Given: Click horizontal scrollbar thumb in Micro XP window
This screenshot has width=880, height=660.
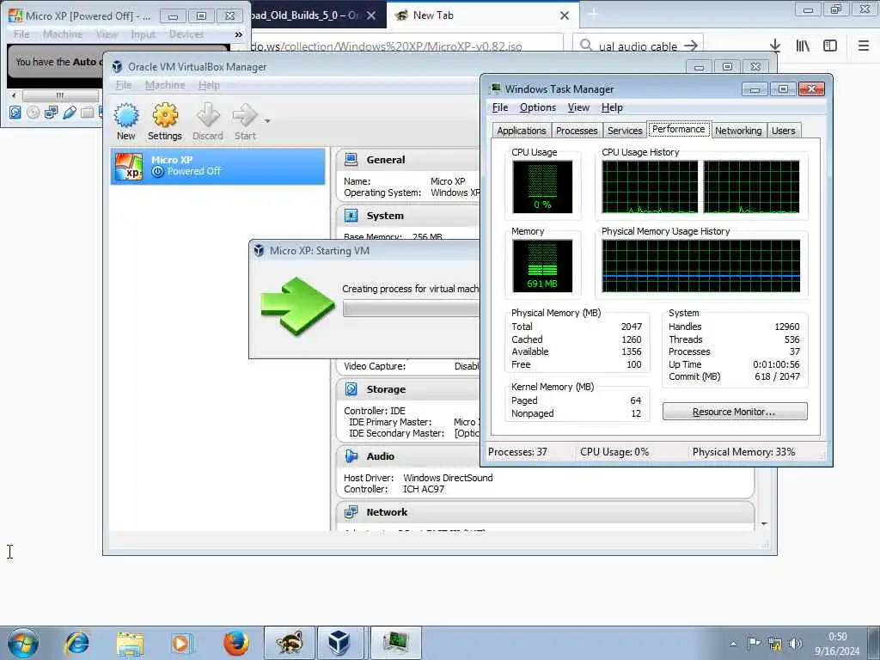Looking at the screenshot, I should tap(60, 95).
